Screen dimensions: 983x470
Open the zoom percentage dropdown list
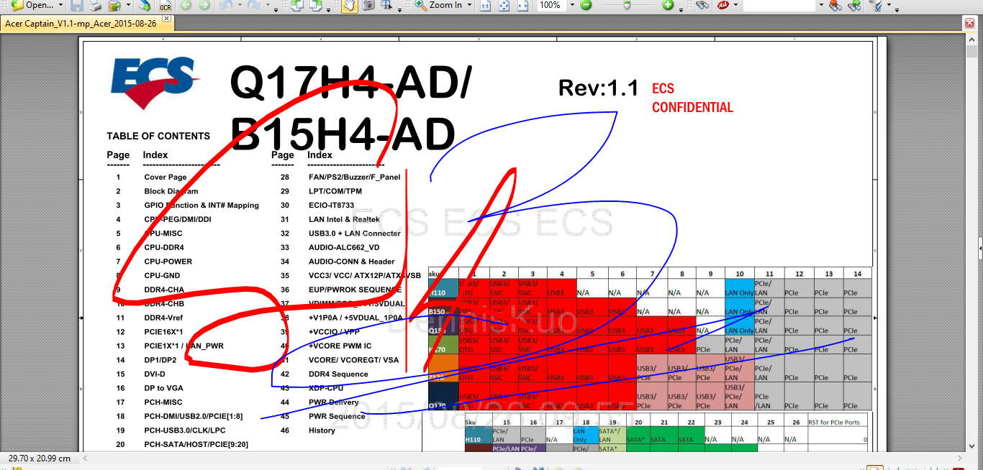pos(572,5)
